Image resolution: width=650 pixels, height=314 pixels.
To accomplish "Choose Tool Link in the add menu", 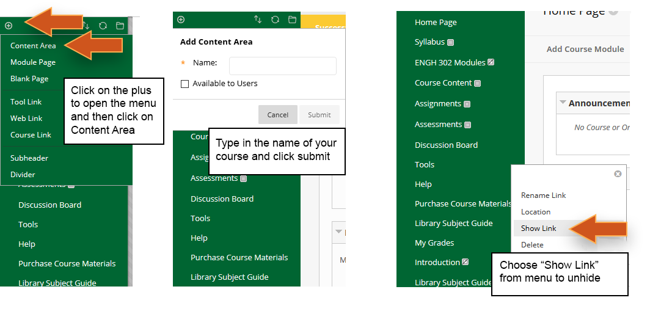I will [26, 101].
